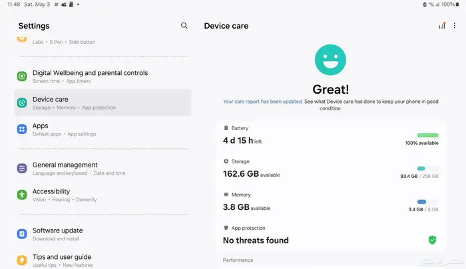Image resolution: width=466 pixels, height=269 pixels.
Task: Open the Battery 4 d 15 h row
Action: pos(330,136)
